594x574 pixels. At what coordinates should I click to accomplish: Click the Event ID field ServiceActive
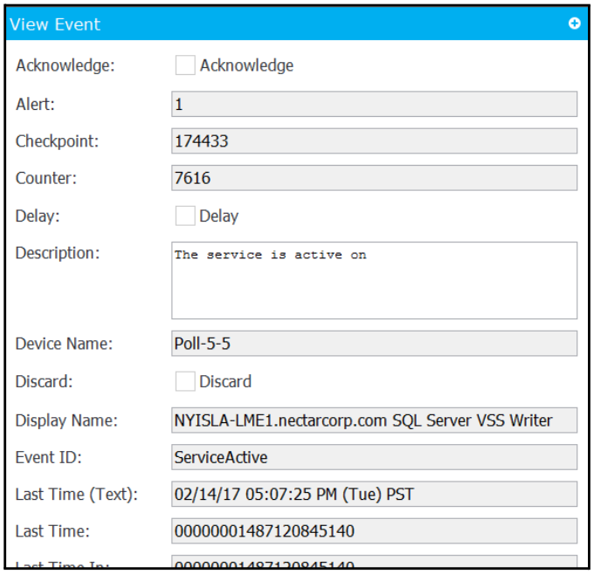374,457
